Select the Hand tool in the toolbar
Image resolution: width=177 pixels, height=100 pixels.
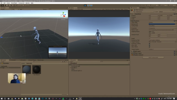(x=2, y=5)
